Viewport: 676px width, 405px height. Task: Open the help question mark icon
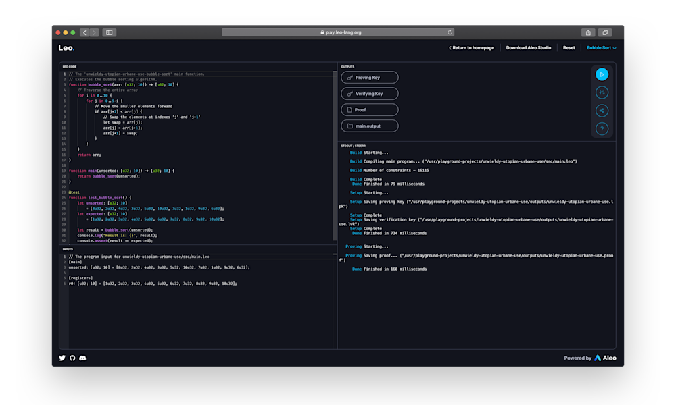point(602,129)
